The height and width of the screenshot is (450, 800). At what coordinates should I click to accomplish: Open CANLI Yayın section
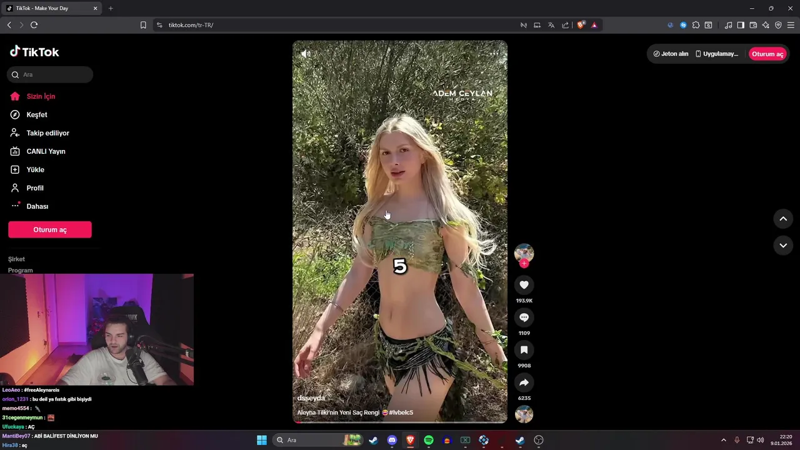point(46,151)
